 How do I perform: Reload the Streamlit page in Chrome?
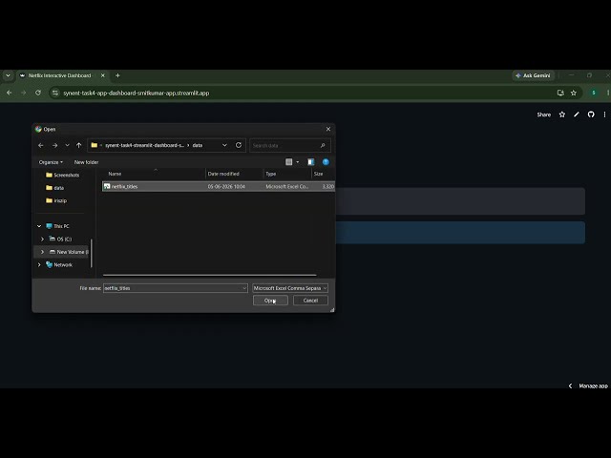[38, 93]
